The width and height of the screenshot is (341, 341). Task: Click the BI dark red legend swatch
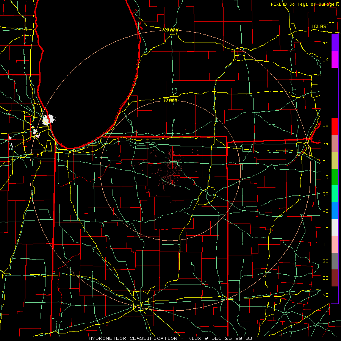335,278
